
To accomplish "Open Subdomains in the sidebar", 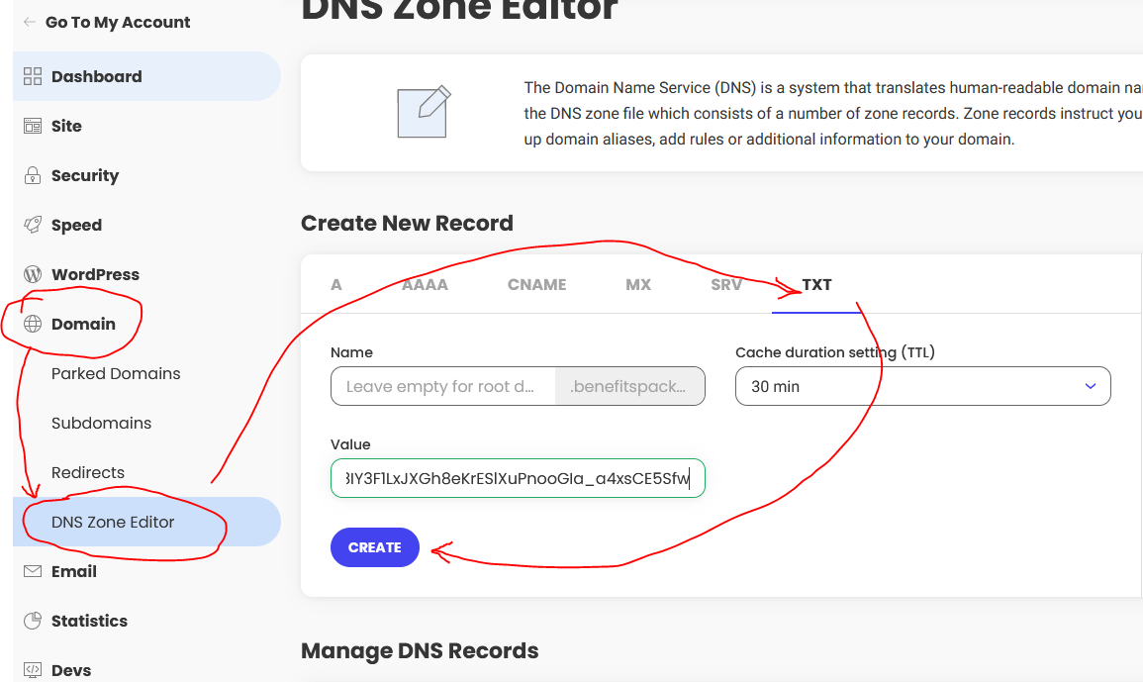I will click(101, 423).
